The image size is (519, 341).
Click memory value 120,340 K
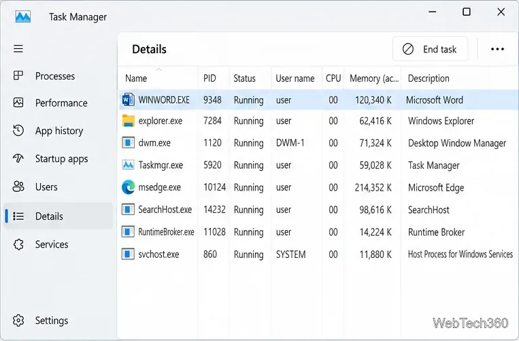pos(373,100)
